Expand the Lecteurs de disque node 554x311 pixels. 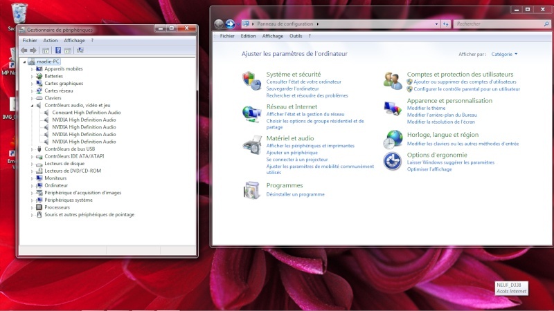tap(32, 164)
